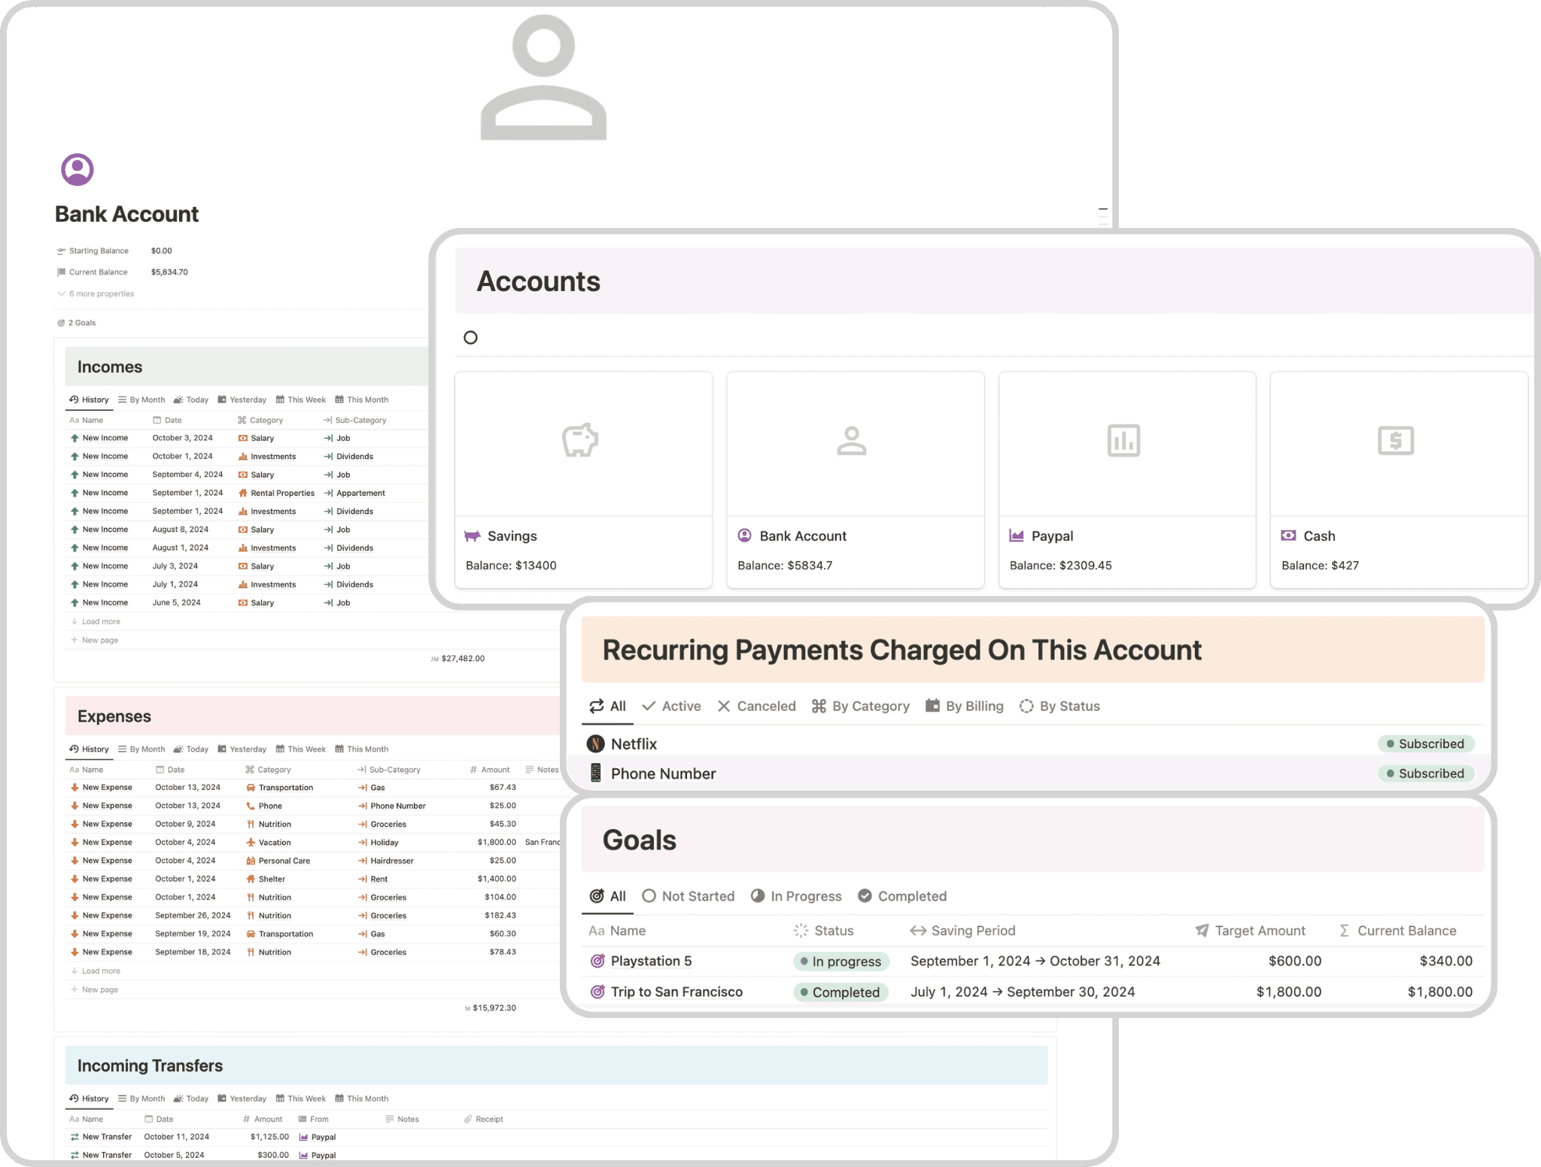Click Load more under the Expenses table
1541x1167 pixels.
pyautogui.click(x=100, y=971)
